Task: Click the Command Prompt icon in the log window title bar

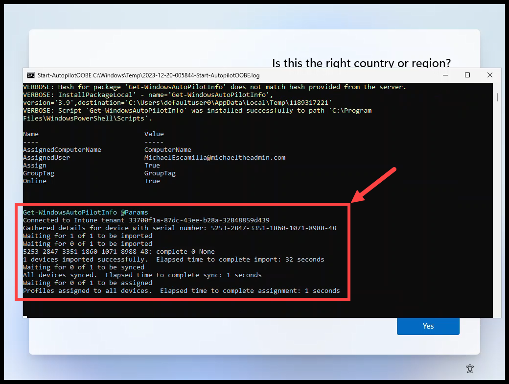Action: tap(31, 75)
